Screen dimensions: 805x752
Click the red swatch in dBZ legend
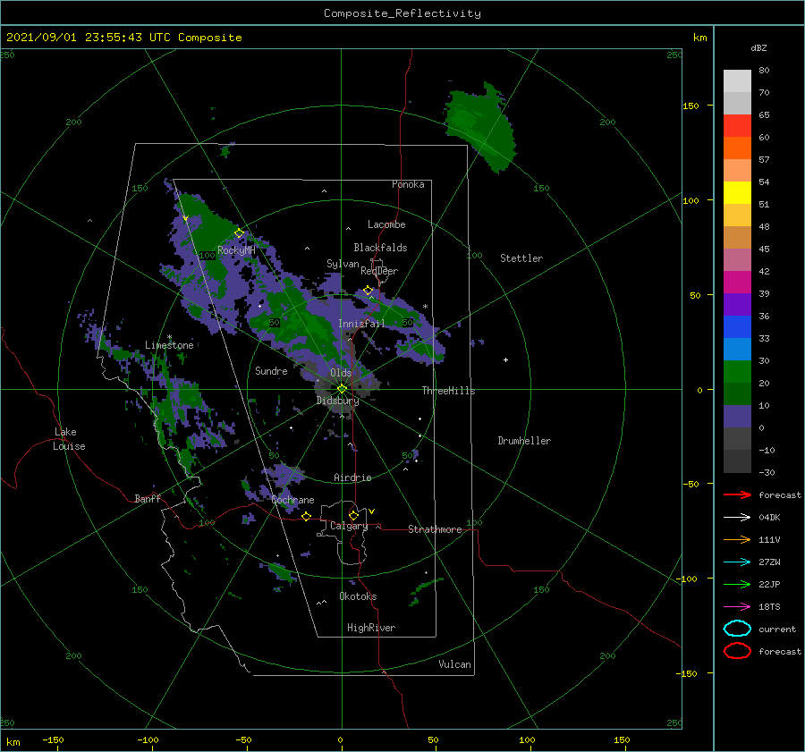point(737,126)
